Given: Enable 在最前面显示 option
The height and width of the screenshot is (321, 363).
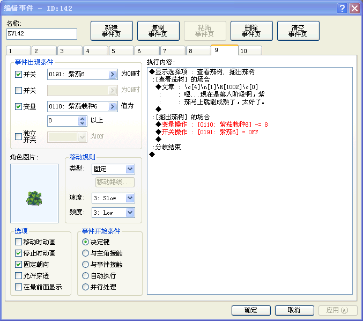Looking at the screenshot, I should (x=18, y=287).
